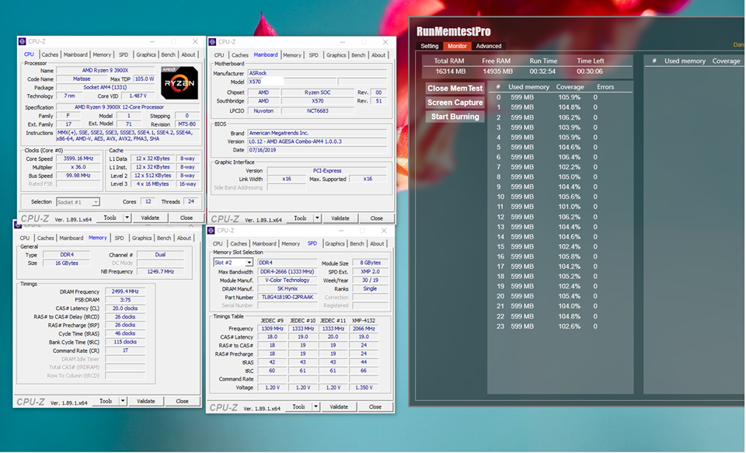
Task: Open SPD tab in Memory window
Action: point(119,238)
